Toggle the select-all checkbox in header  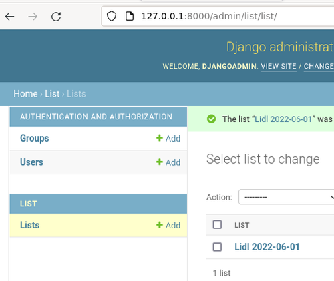tap(217, 224)
